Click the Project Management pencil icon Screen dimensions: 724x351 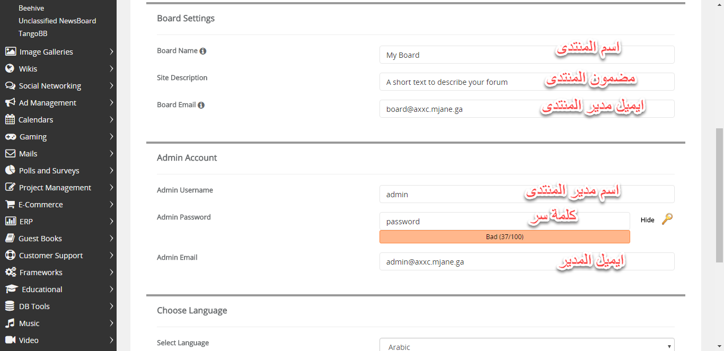tap(10, 187)
